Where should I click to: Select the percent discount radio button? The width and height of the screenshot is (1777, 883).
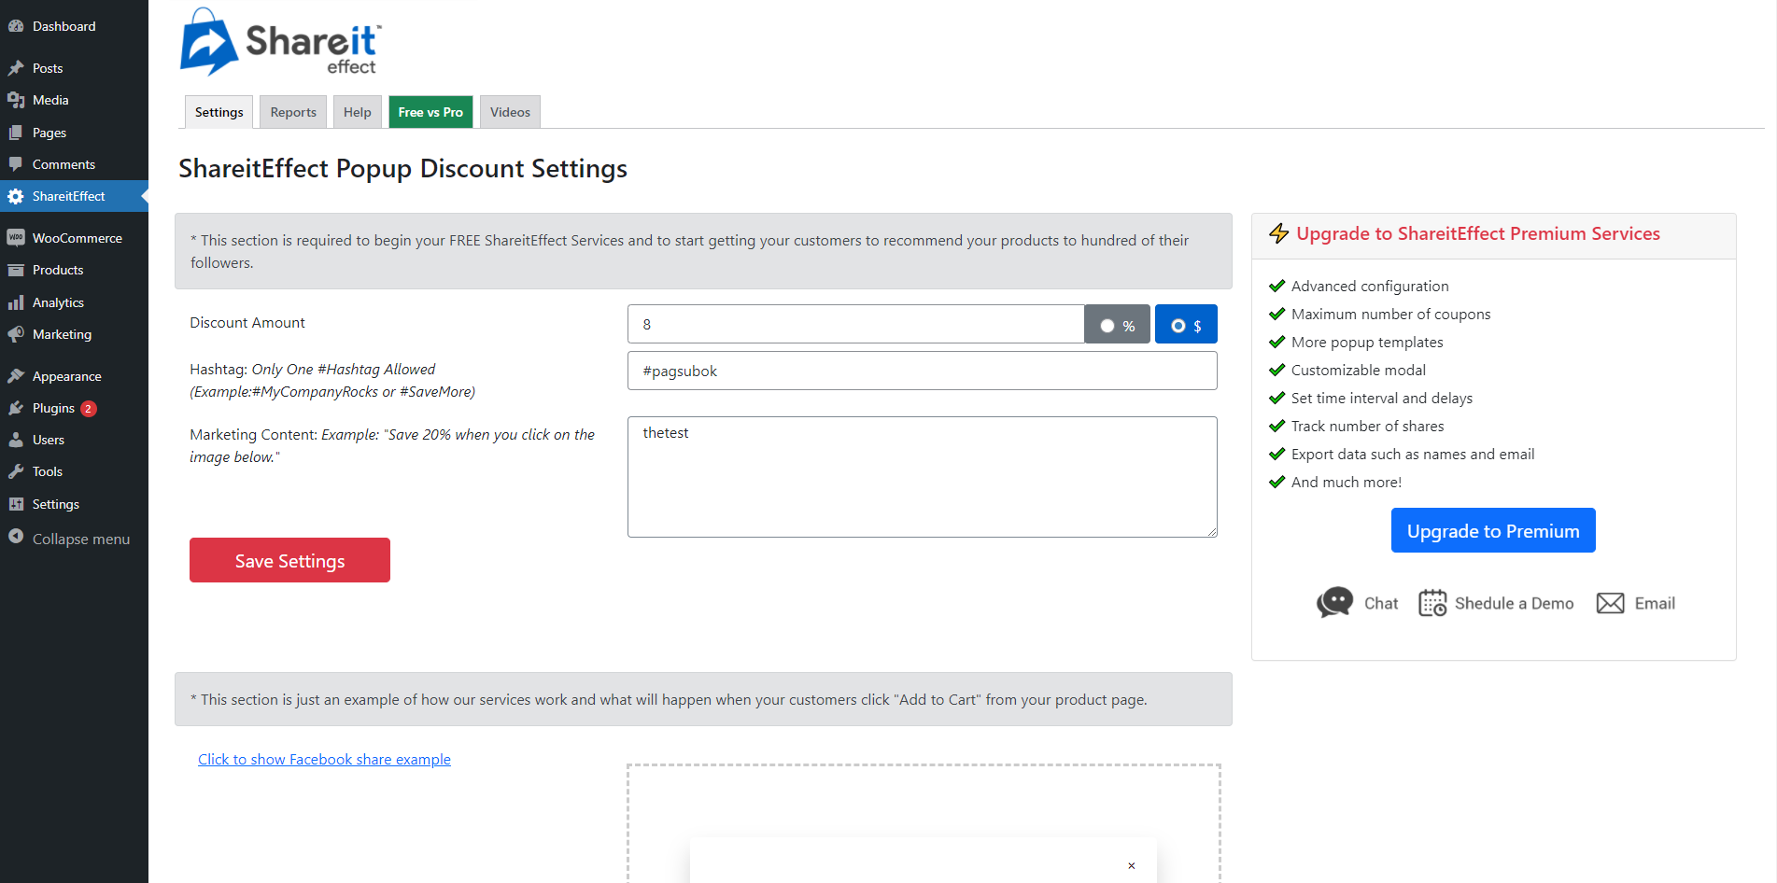(x=1107, y=326)
